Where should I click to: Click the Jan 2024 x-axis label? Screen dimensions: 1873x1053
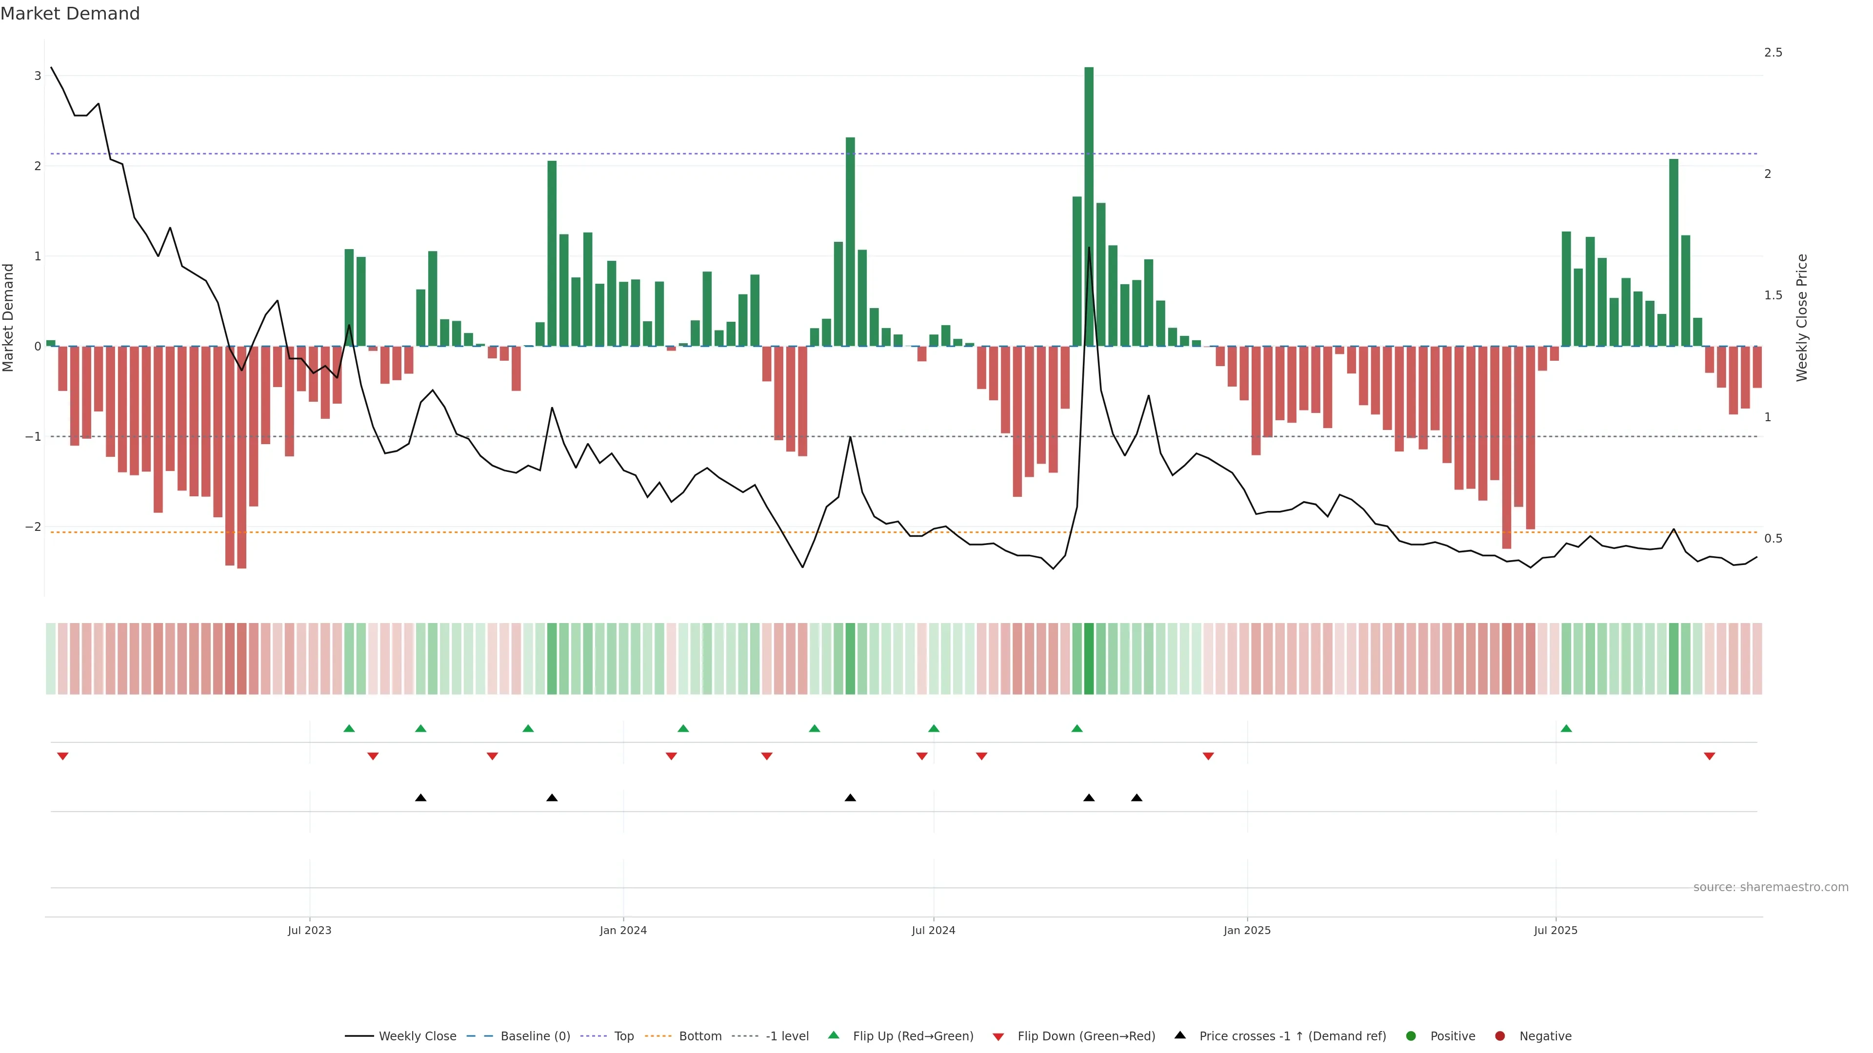point(623,930)
